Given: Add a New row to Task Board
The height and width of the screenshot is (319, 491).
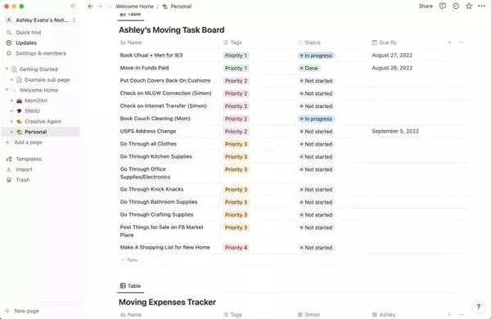Looking at the screenshot, I should click(x=129, y=260).
